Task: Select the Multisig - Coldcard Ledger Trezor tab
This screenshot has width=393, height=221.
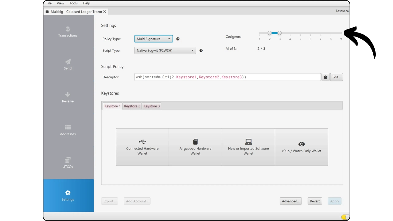Action: coord(76,12)
